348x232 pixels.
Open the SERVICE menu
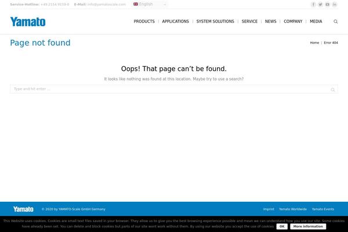tap(249, 21)
